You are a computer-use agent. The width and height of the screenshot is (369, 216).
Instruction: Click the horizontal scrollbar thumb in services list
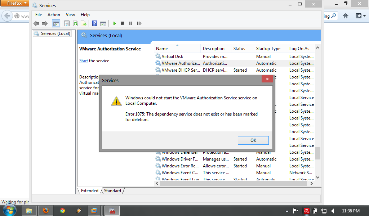pos(234,184)
